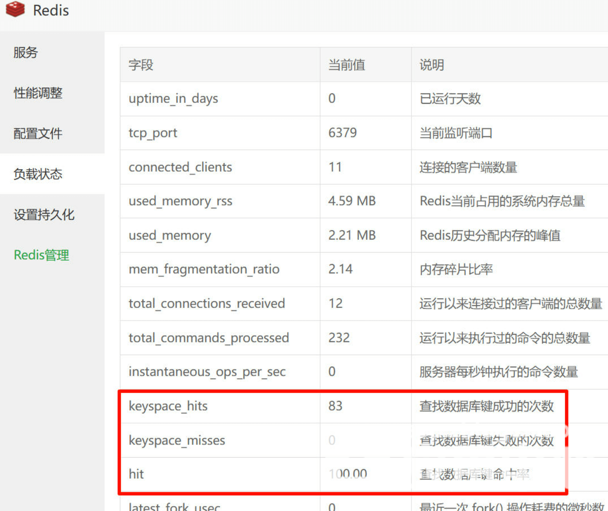Click the tcp_port value 6379

(342, 133)
